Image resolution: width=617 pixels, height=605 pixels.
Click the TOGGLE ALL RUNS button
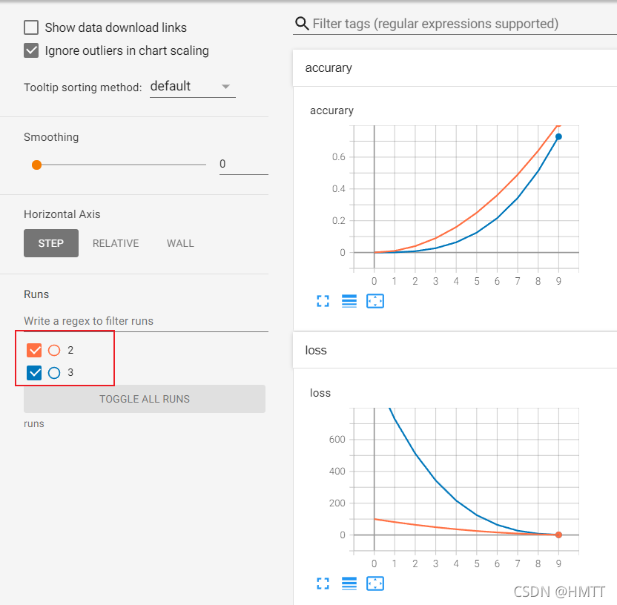(x=145, y=399)
